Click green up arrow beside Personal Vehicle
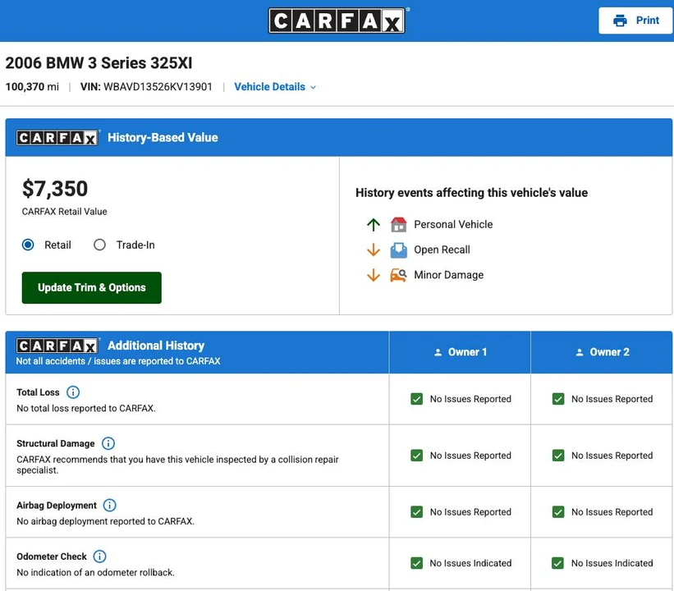The image size is (674, 591). 374,224
